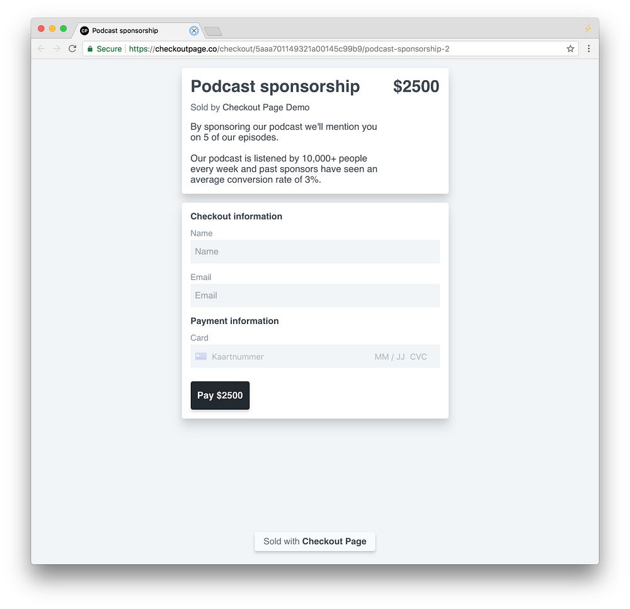The image size is (630, 609).
Task: Click the Kaartnummer card number field
Action: click(x=283, y=357)
